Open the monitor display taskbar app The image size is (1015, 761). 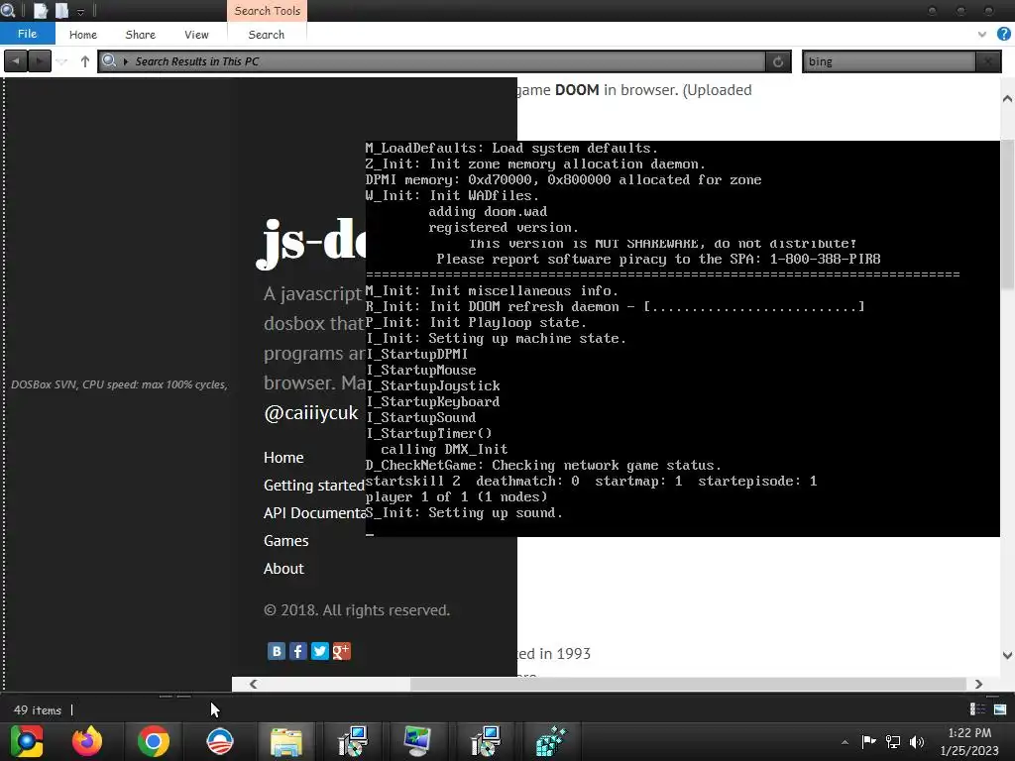pos(417,741)
